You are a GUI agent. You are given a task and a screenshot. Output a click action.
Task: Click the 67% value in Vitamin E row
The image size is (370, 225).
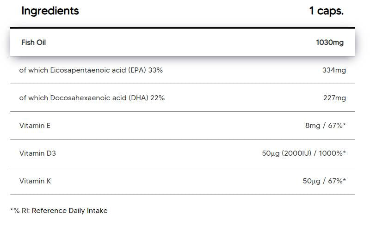(336, 126)
